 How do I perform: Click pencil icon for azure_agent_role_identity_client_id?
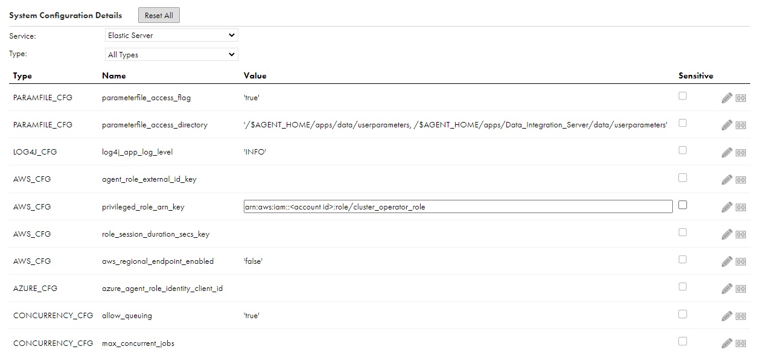[x=727, y=289]
